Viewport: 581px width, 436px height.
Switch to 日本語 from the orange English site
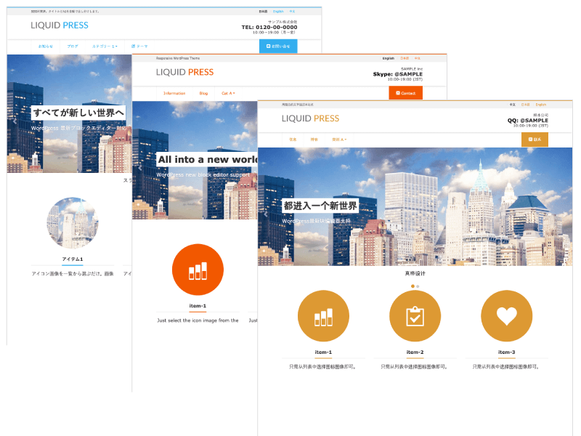[x=405, y=58]
